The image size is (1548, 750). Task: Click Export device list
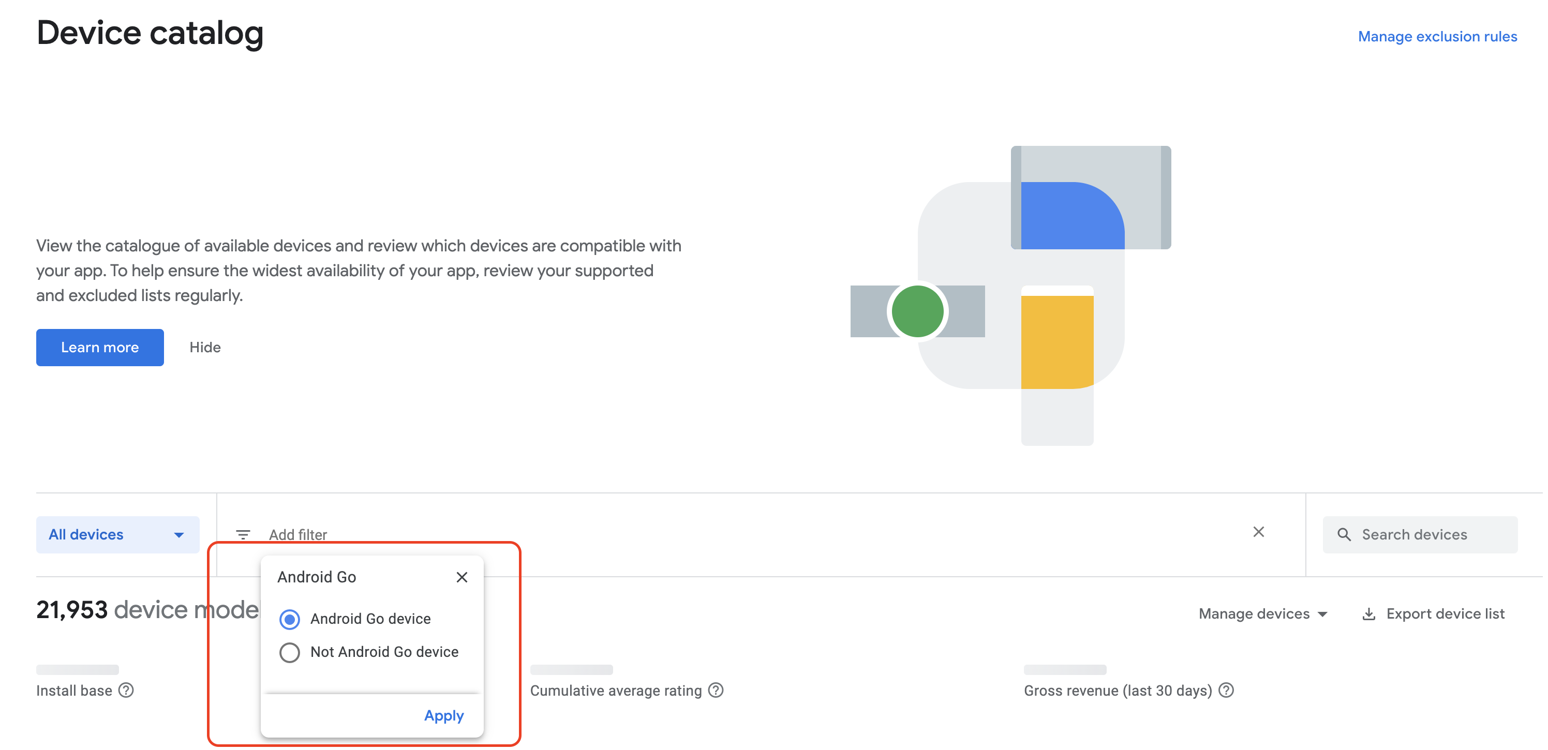click(x=1445, y=613)
